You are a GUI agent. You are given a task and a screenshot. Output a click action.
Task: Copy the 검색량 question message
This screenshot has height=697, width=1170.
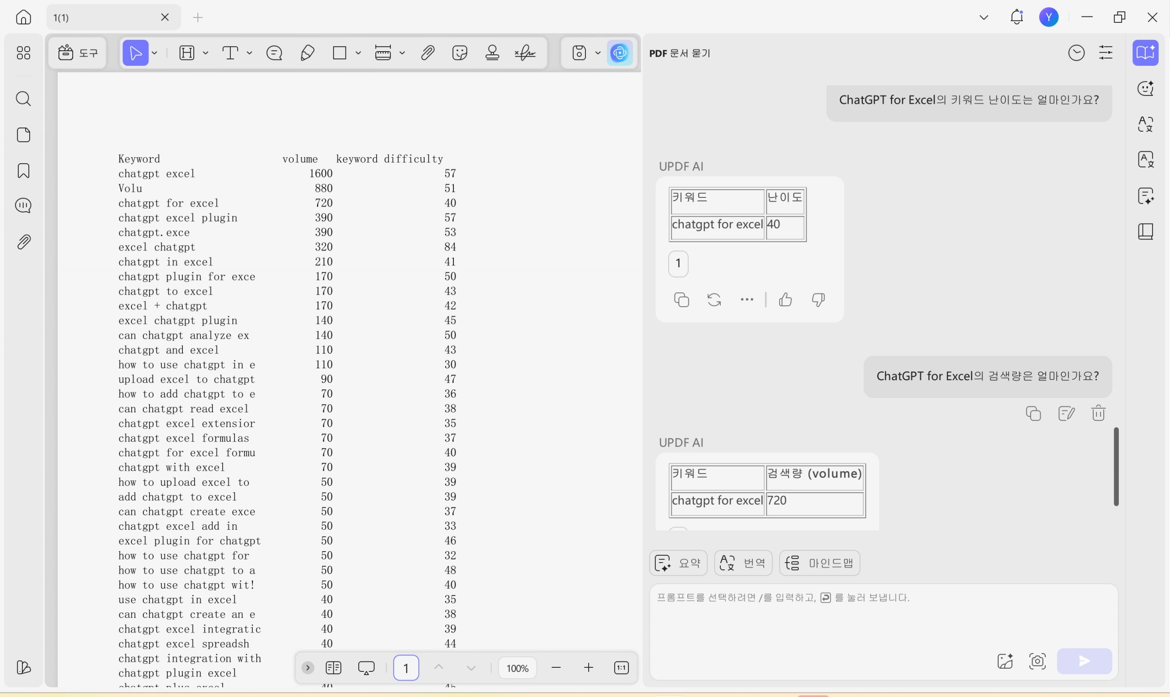pyautogui.click(x=1033, y=413)
